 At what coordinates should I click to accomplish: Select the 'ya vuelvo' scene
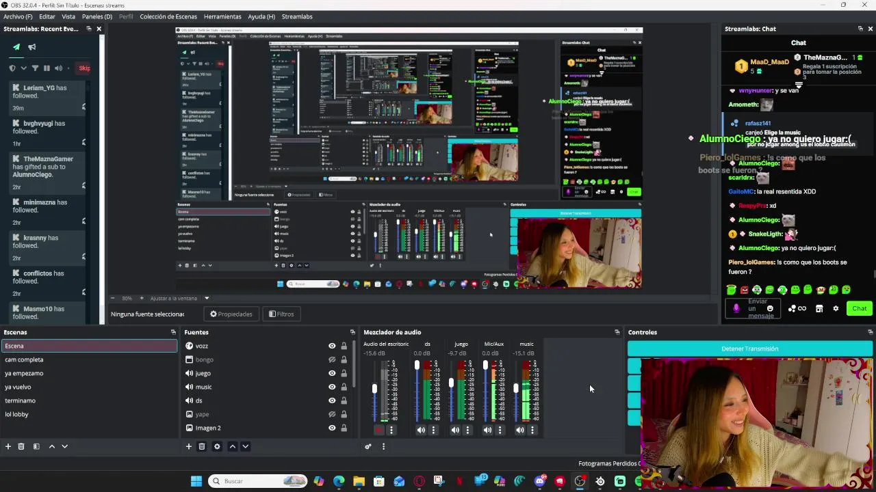pyautogui.click(x=89, y=387)
